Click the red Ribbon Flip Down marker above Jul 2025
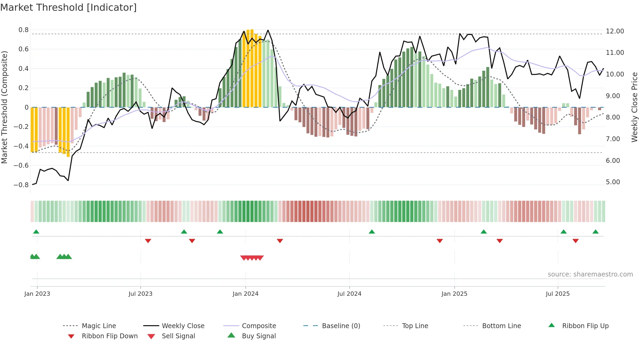Viewport: 642px width, 361px height. 576,241
